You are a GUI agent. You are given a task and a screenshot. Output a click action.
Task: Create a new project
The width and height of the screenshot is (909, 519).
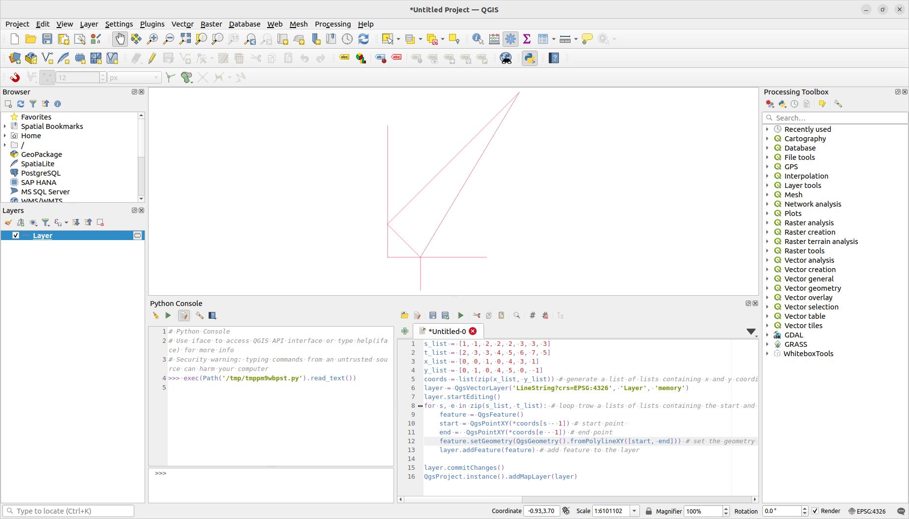(15, 39)
